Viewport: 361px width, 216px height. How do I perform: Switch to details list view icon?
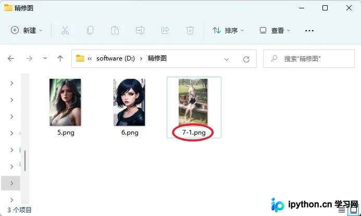(341, 210)
